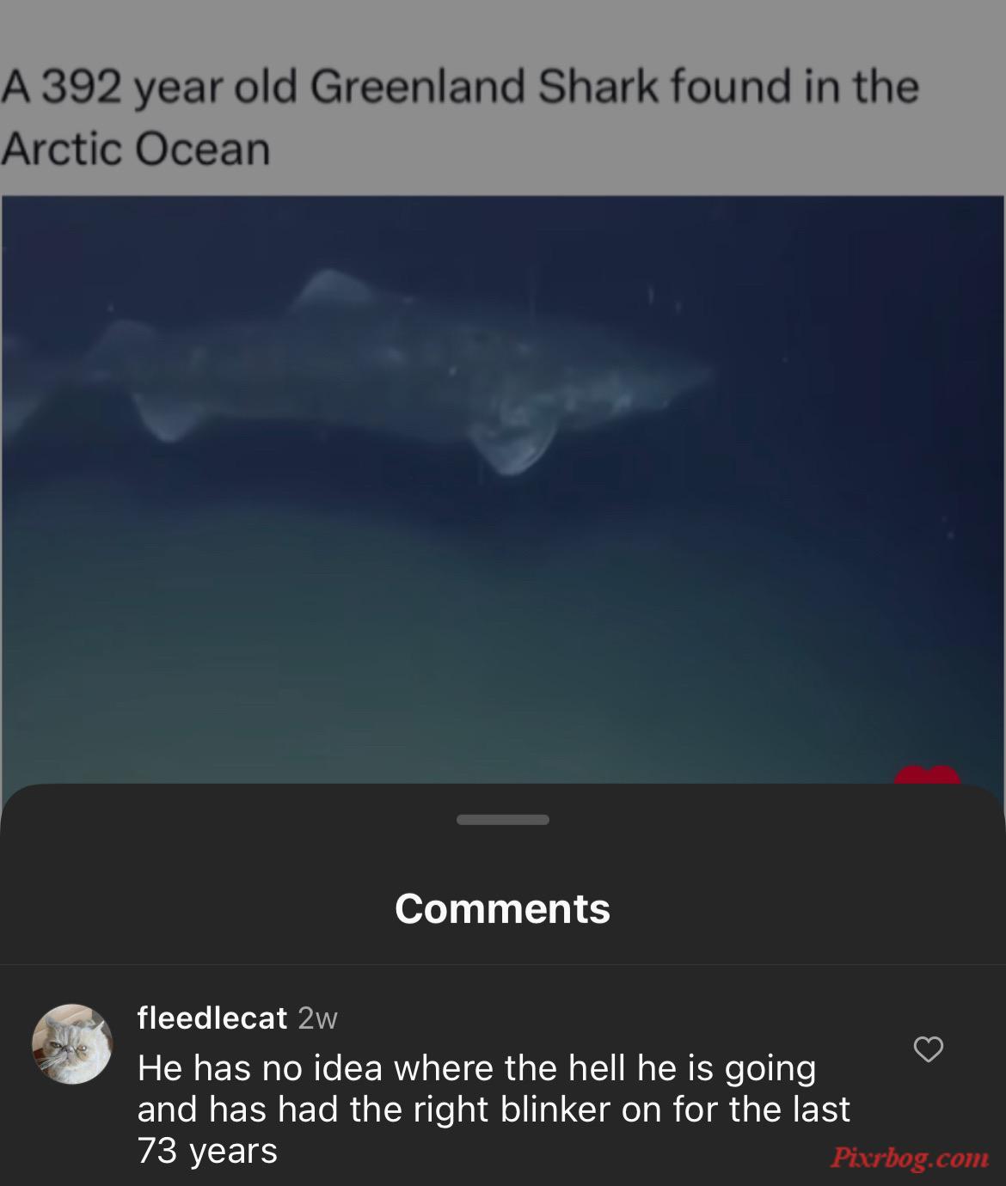Tap the 2w timestamp on the comment
This screenshot has width=1006, height=1186.
point(317,1018)
